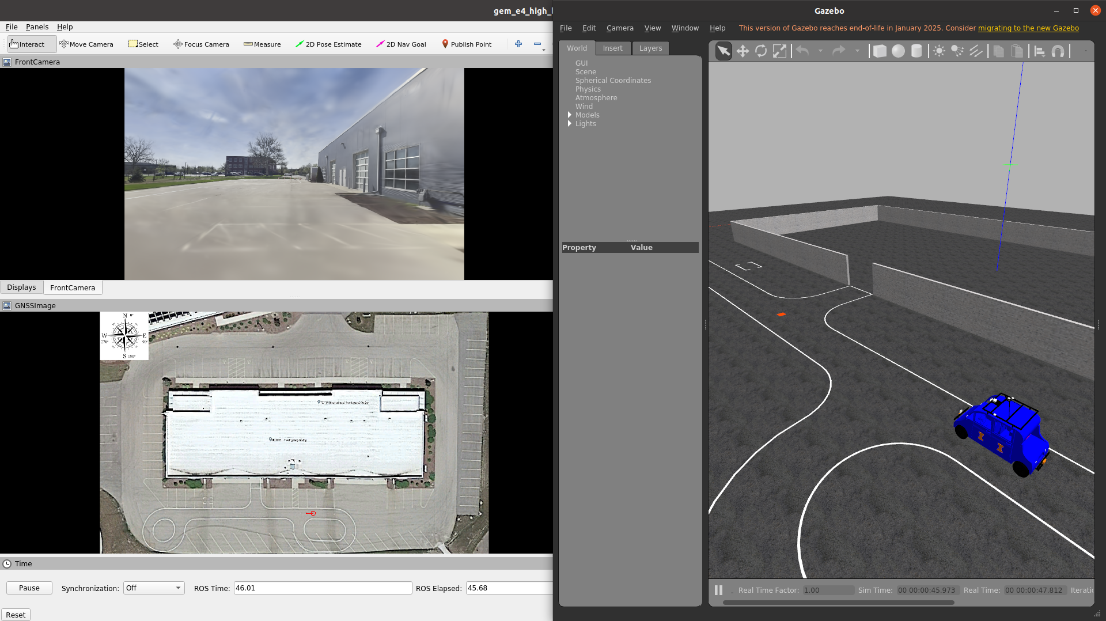Open the Gazebo align tool
This screenshot has height=621, width=1106.
pyautogui.click(x=1040, y=51)
